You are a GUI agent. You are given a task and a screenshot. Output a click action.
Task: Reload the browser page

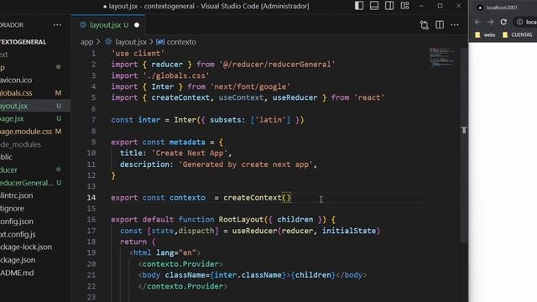coord(503,22)
